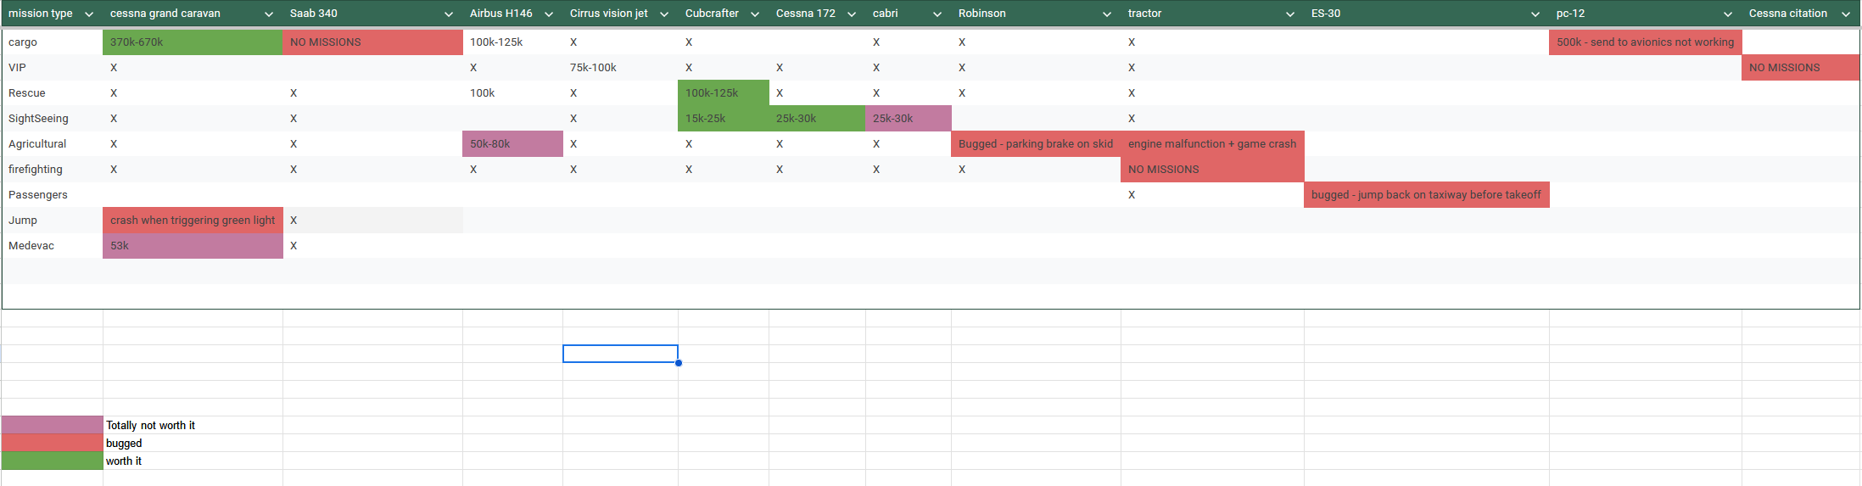Viewport: 1862px width, 486px height.
Task: Open the Robinson column filter dropdown
Action: click(x=1107, y=14)
